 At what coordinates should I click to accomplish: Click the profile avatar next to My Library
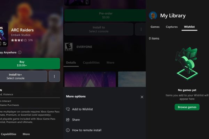pos(153,15)
